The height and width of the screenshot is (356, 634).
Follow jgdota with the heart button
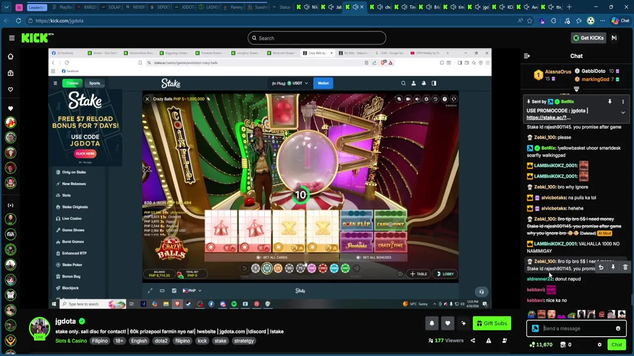pyautogui.click(x=447, y=323)
